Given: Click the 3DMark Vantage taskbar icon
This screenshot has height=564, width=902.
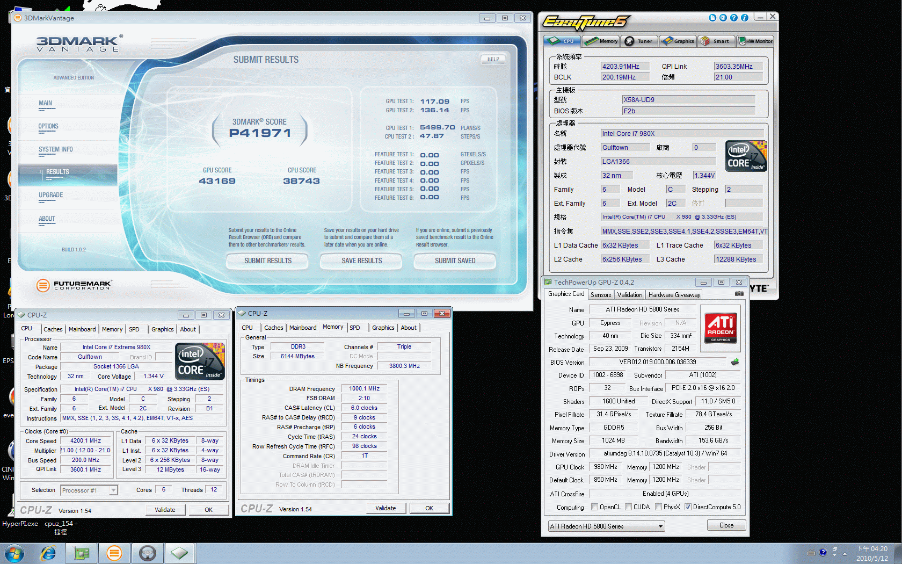Looking at the screenshot, I should pyautogui.click(x=114, y=553).
